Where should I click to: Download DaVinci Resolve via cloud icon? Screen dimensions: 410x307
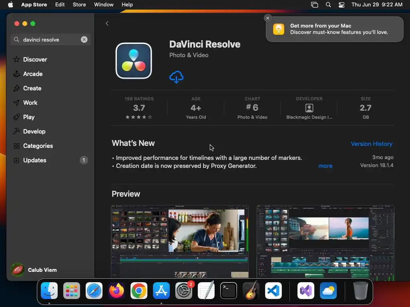177,77
